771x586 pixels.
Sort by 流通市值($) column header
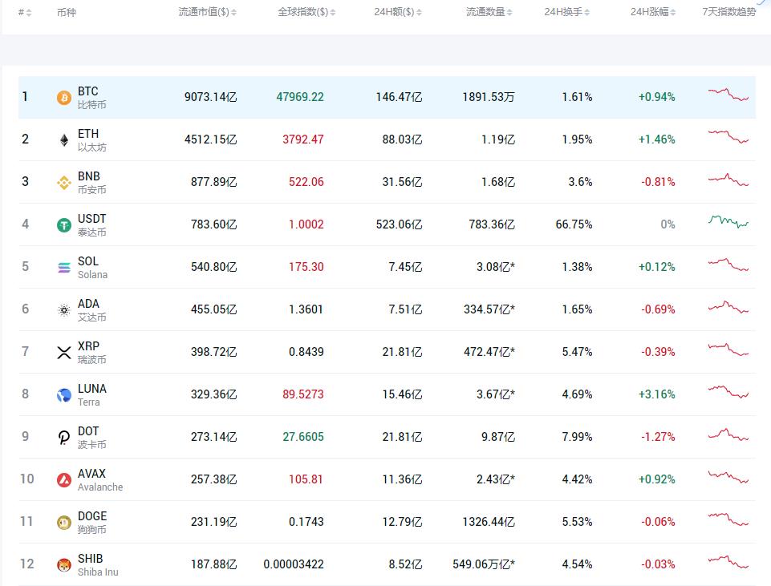click(208, 12)
